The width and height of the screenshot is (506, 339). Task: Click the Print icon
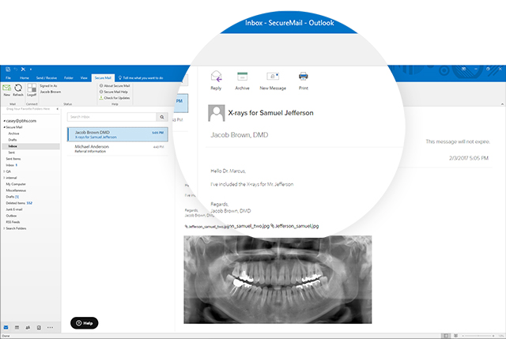tap(304, 77)
